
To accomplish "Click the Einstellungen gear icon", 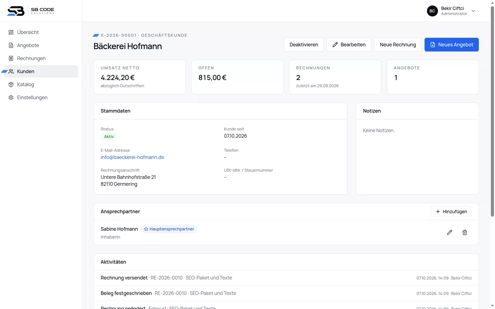I will pos(11,98).
